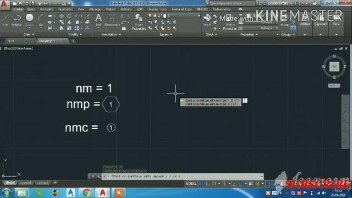Expand the Annotation panel dropdown

coord(111,34)
